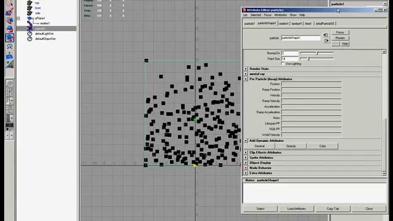Open the Show menu in Attribute Editor

click(293, 15)
